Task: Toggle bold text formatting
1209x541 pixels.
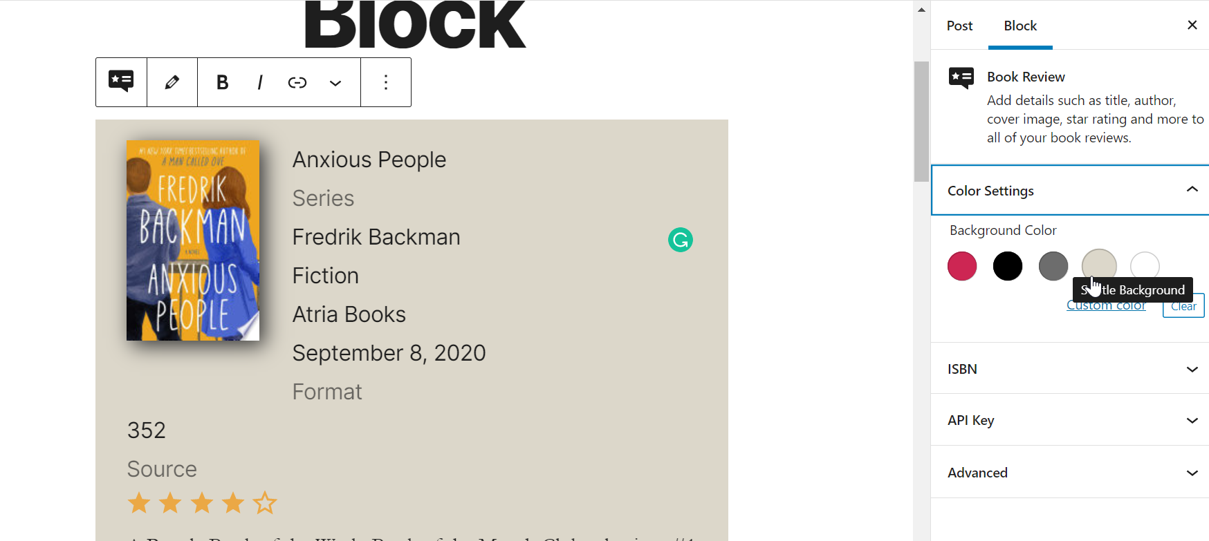Action: (222, 83)
